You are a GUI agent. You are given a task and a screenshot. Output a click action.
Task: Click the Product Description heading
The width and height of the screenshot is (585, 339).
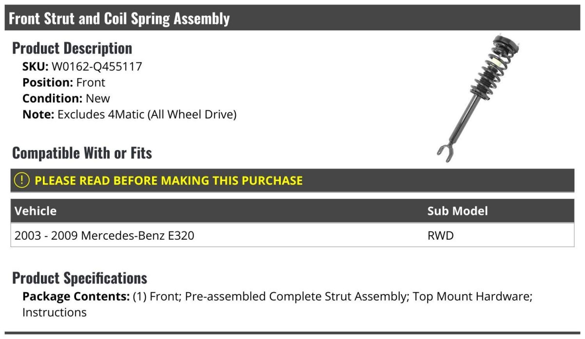coord(72,48)
